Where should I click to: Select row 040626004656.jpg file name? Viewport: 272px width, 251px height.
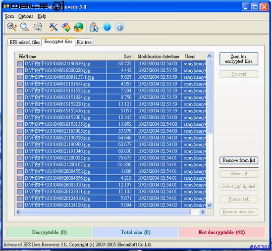point(57,178)
